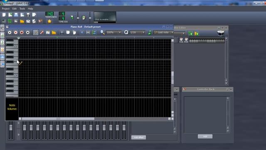Viewport: 266px width, 150px height.
Task: Open the Piano Roll window menu icon
Action: point(7,27)
